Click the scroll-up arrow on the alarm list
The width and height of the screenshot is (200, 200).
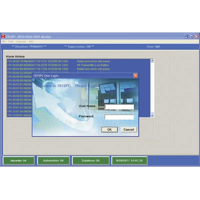point(152,60)
